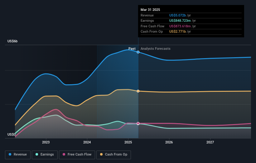Click the 2026 x-axis label

[x=169, y=142]
